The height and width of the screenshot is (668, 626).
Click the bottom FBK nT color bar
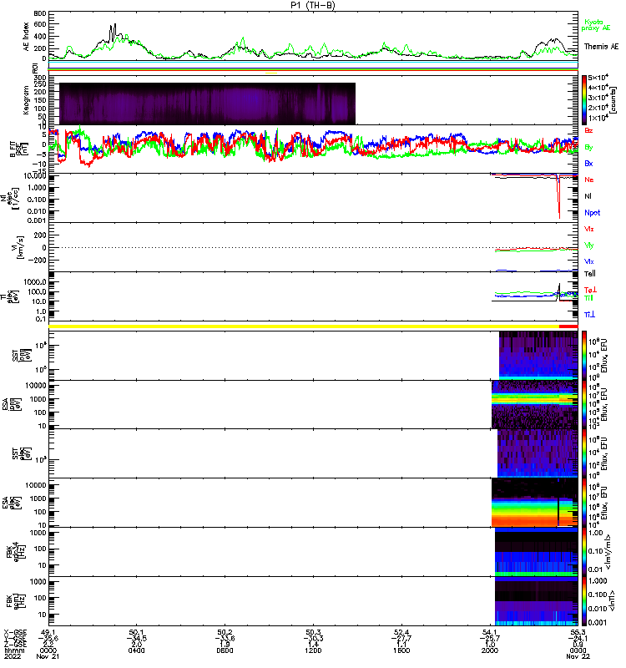585,600
